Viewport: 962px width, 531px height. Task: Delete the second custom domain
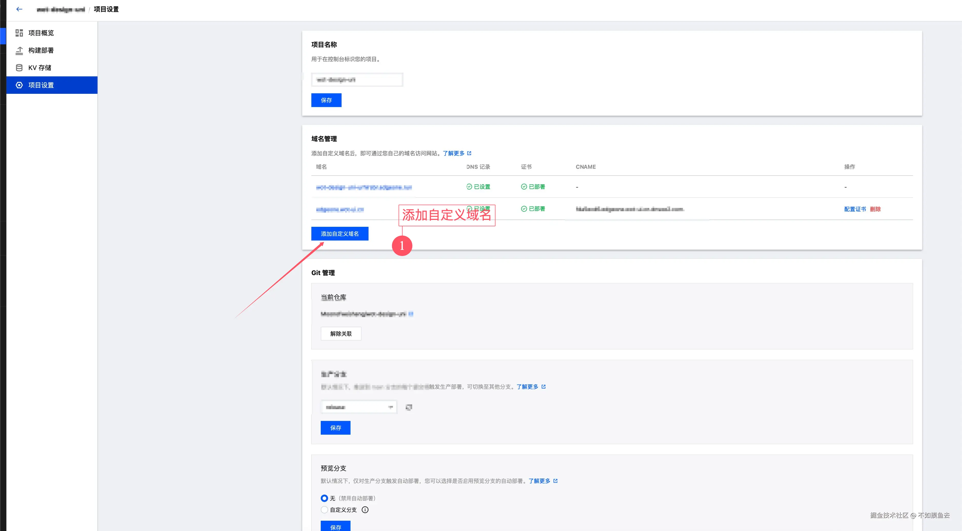pyautogui.click(x=875, y=209)
